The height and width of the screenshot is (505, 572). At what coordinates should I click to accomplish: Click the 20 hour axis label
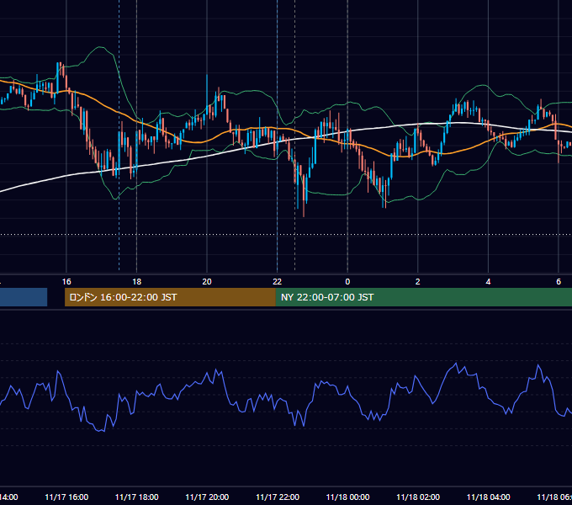coord(207,282)
